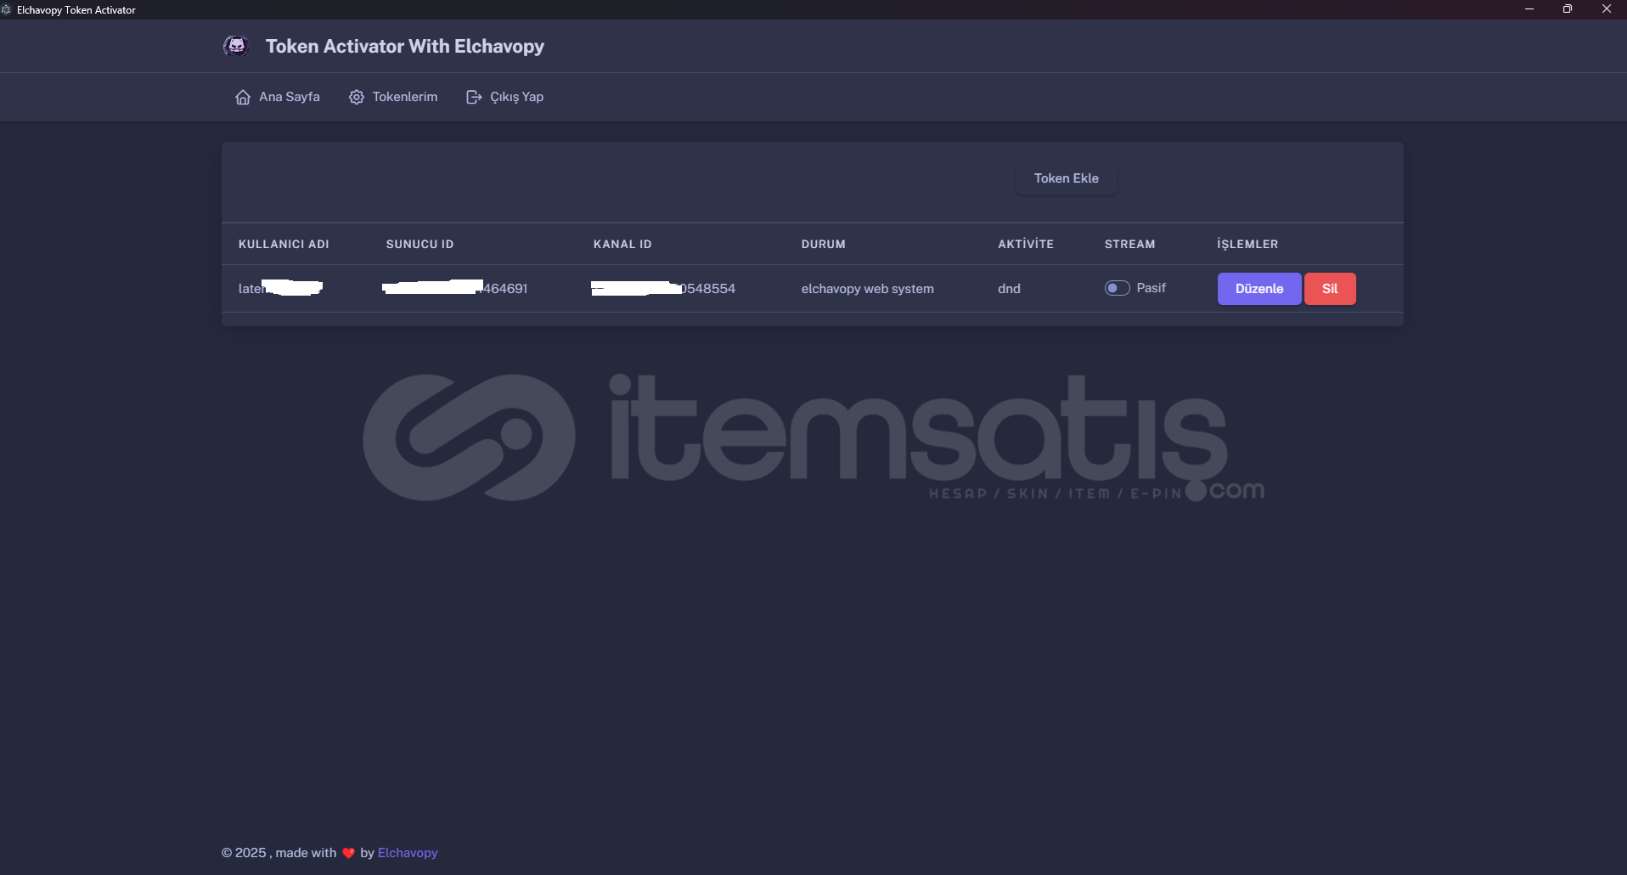
Task: Restore down the application window
Action: [x=1568, y=9]
